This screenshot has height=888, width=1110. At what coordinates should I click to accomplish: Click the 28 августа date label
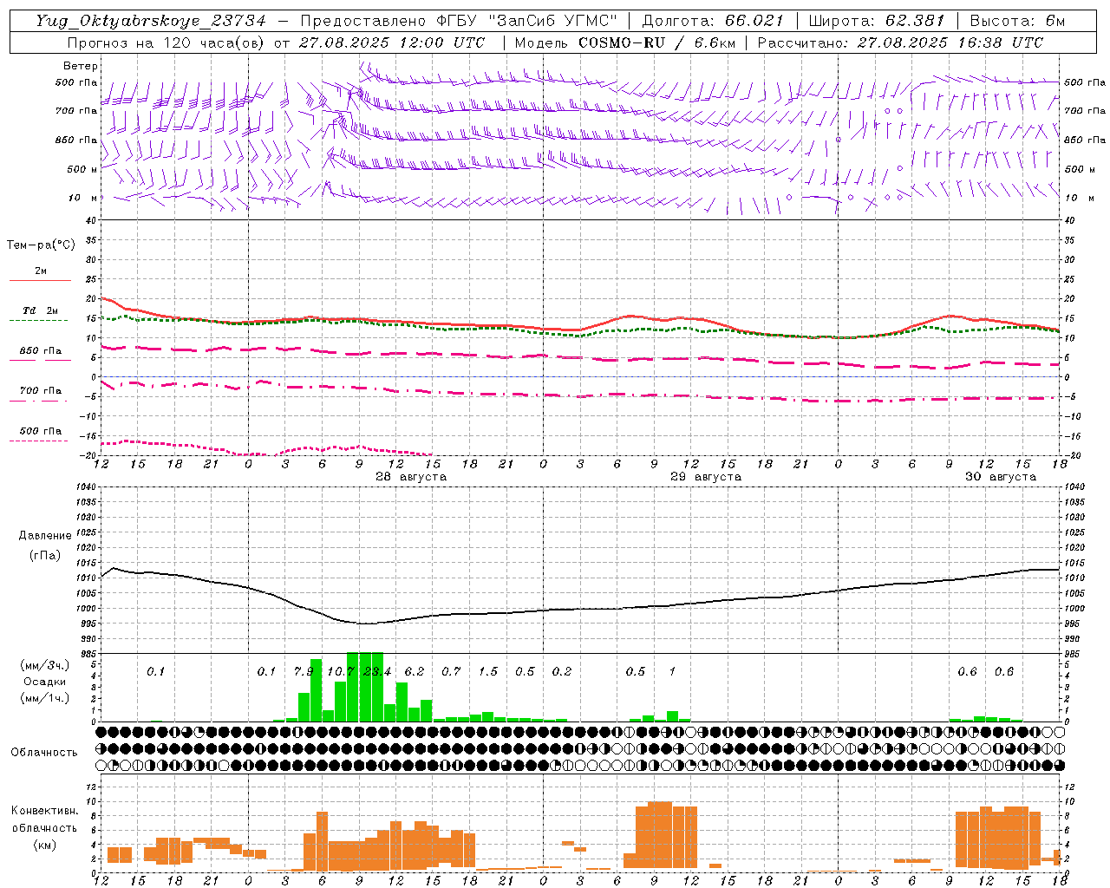(411, 477)
